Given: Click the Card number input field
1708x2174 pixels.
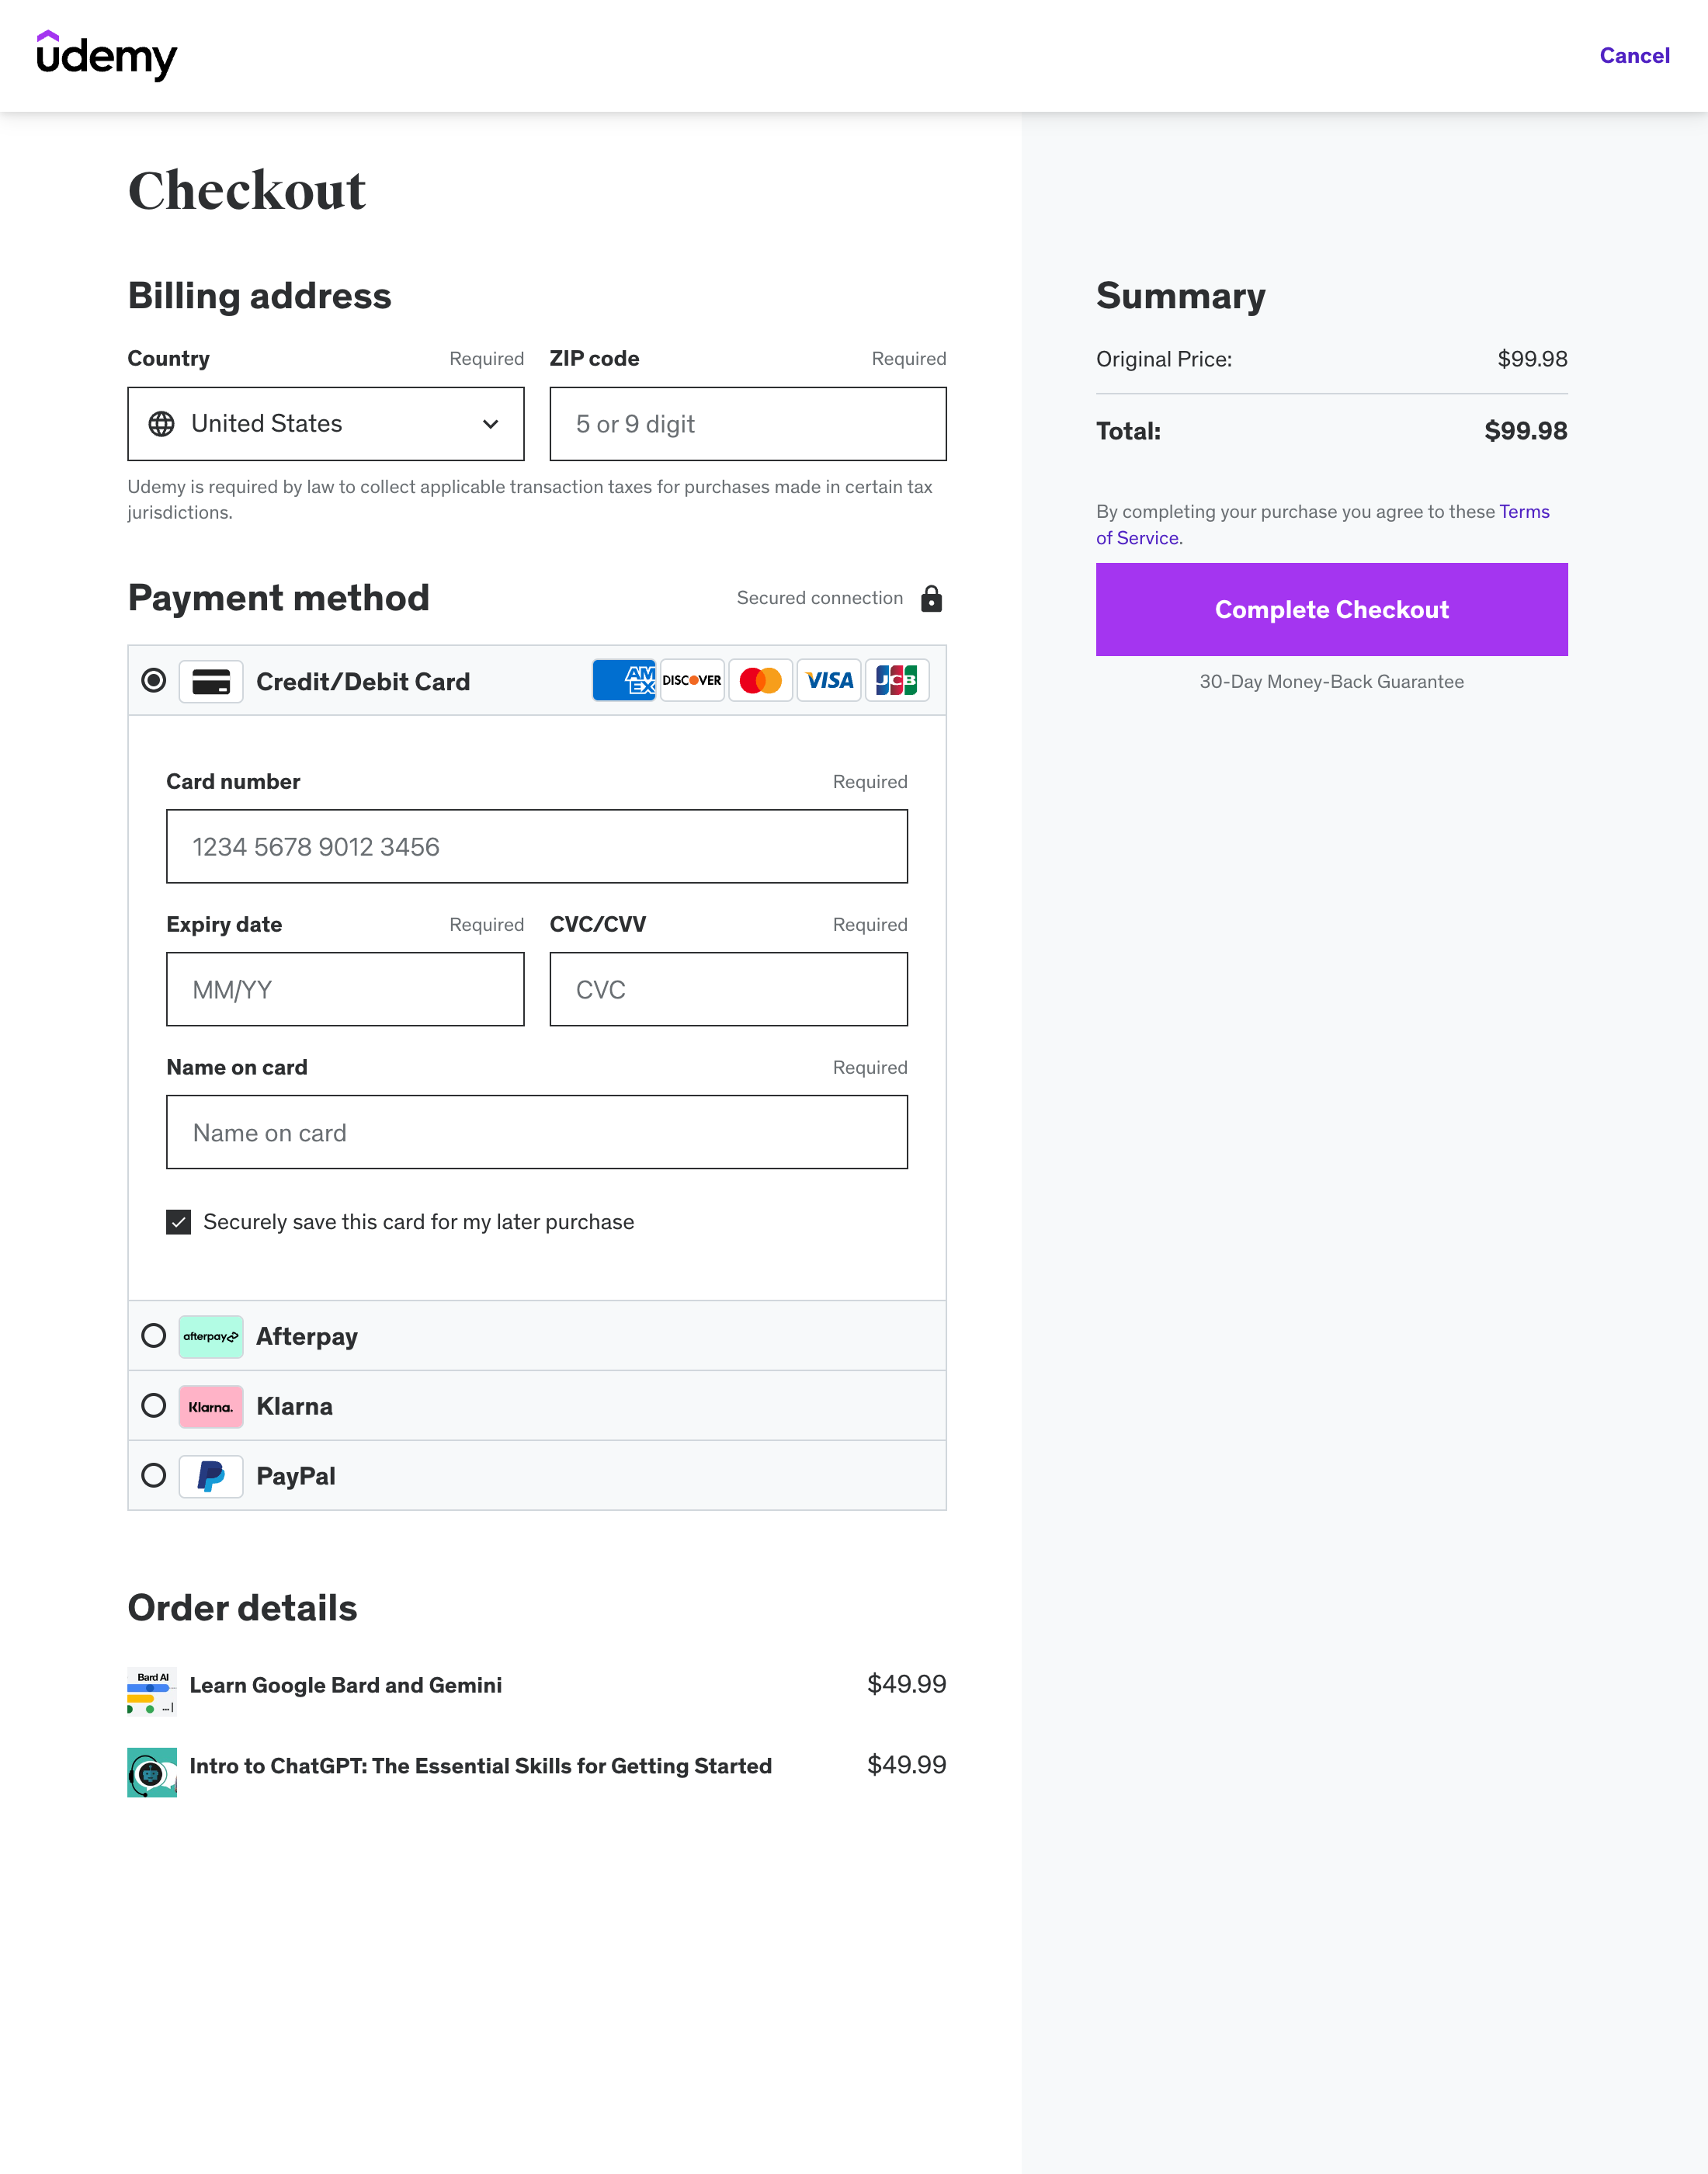Looking at the screenshot, I should pos(536,847).
